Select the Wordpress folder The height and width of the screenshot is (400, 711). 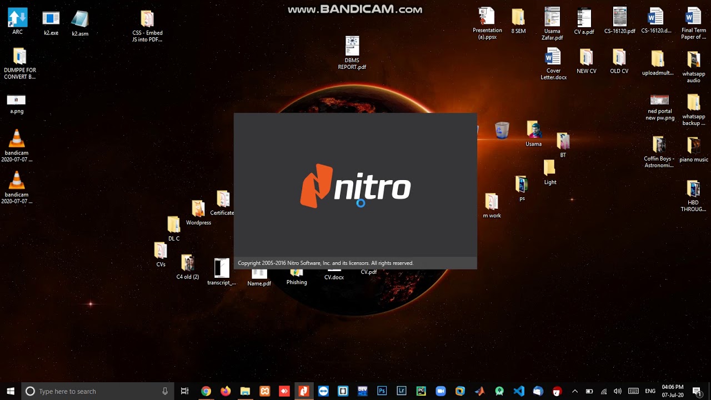click(198, 213)
